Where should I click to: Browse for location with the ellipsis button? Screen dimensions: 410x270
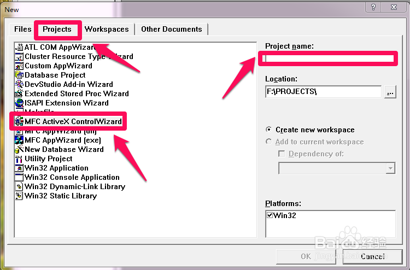click(x=390, y=92)
